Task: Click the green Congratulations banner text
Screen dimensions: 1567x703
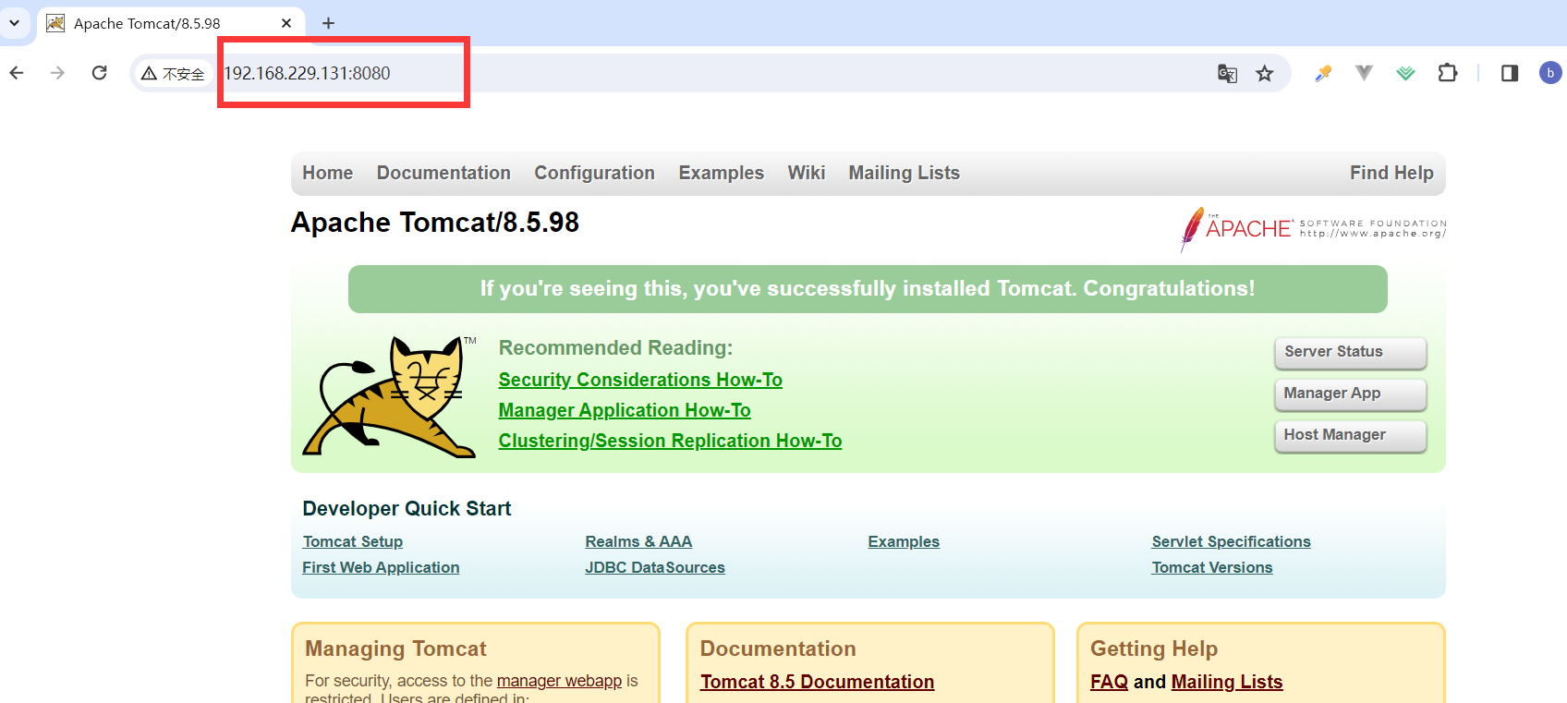Action: [868, 288]
